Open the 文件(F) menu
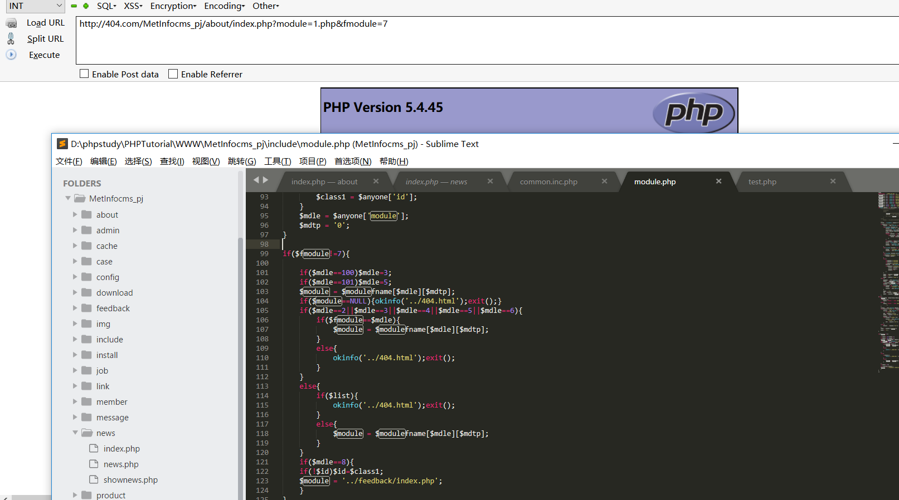Viewport: 899px width, 500px height. 69,161
